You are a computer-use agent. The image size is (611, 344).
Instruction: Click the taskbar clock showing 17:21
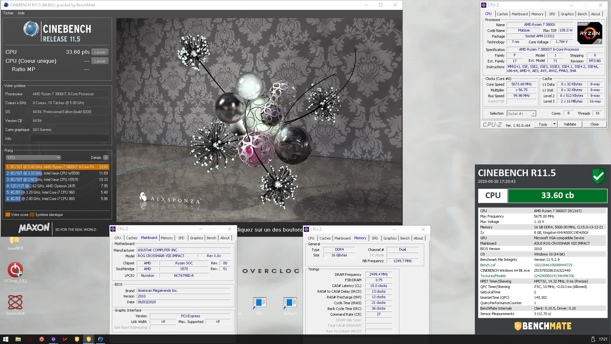coord(603,339)
